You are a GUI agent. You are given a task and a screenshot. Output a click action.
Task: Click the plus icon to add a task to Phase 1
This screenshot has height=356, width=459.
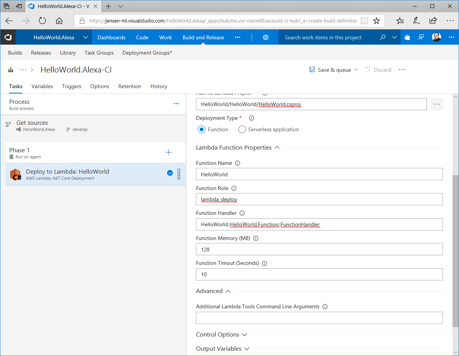pos(168,152)
